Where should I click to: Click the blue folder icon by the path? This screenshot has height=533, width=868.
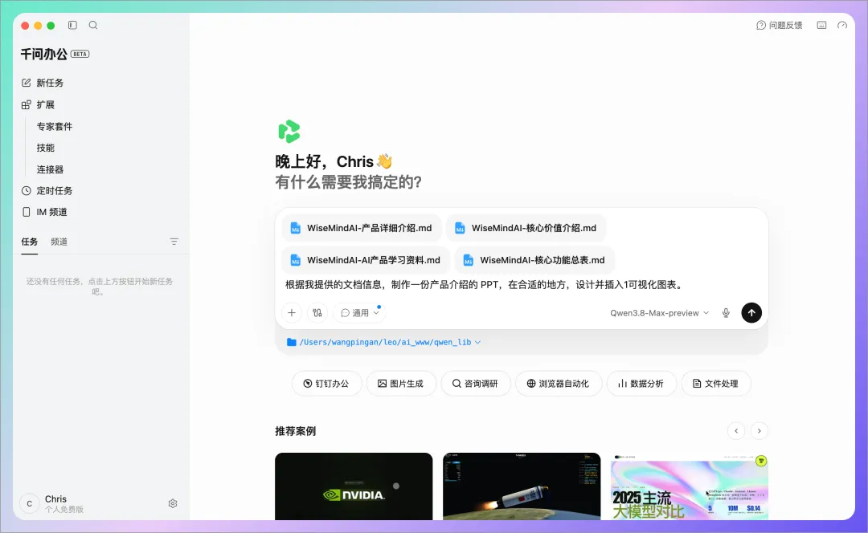coord(291,342)
